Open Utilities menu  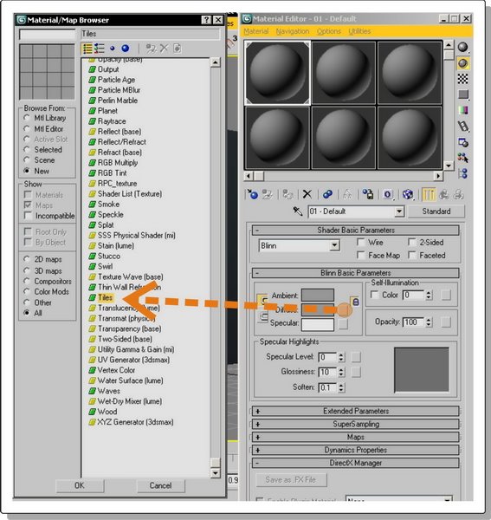[x=359, y=31]
